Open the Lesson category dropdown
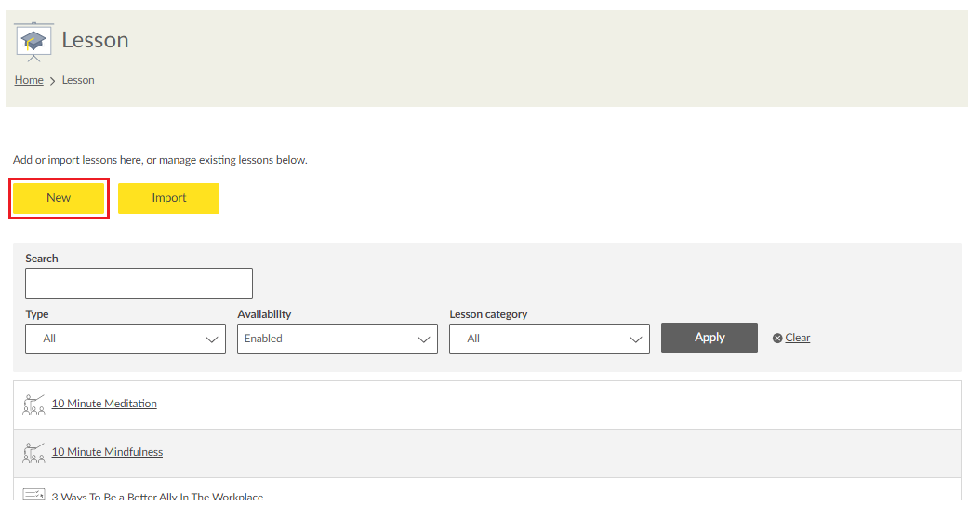The height and width of the screenshot is (518, 968). point(549,339)
